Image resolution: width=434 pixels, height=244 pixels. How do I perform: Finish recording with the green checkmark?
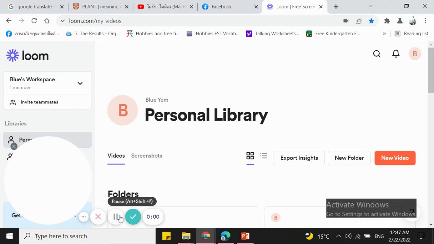click(x=133, y=217)
